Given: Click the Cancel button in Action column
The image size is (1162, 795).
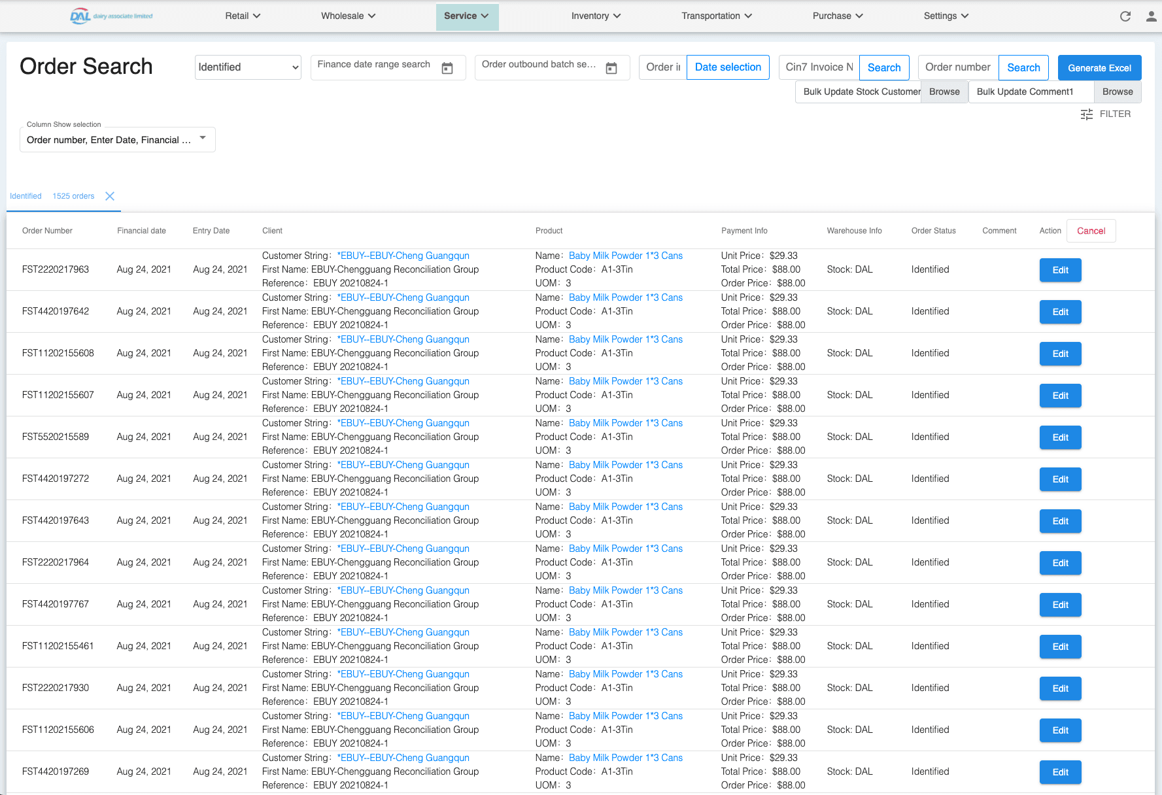Looking at the screenshot, I should [1091, 231].
